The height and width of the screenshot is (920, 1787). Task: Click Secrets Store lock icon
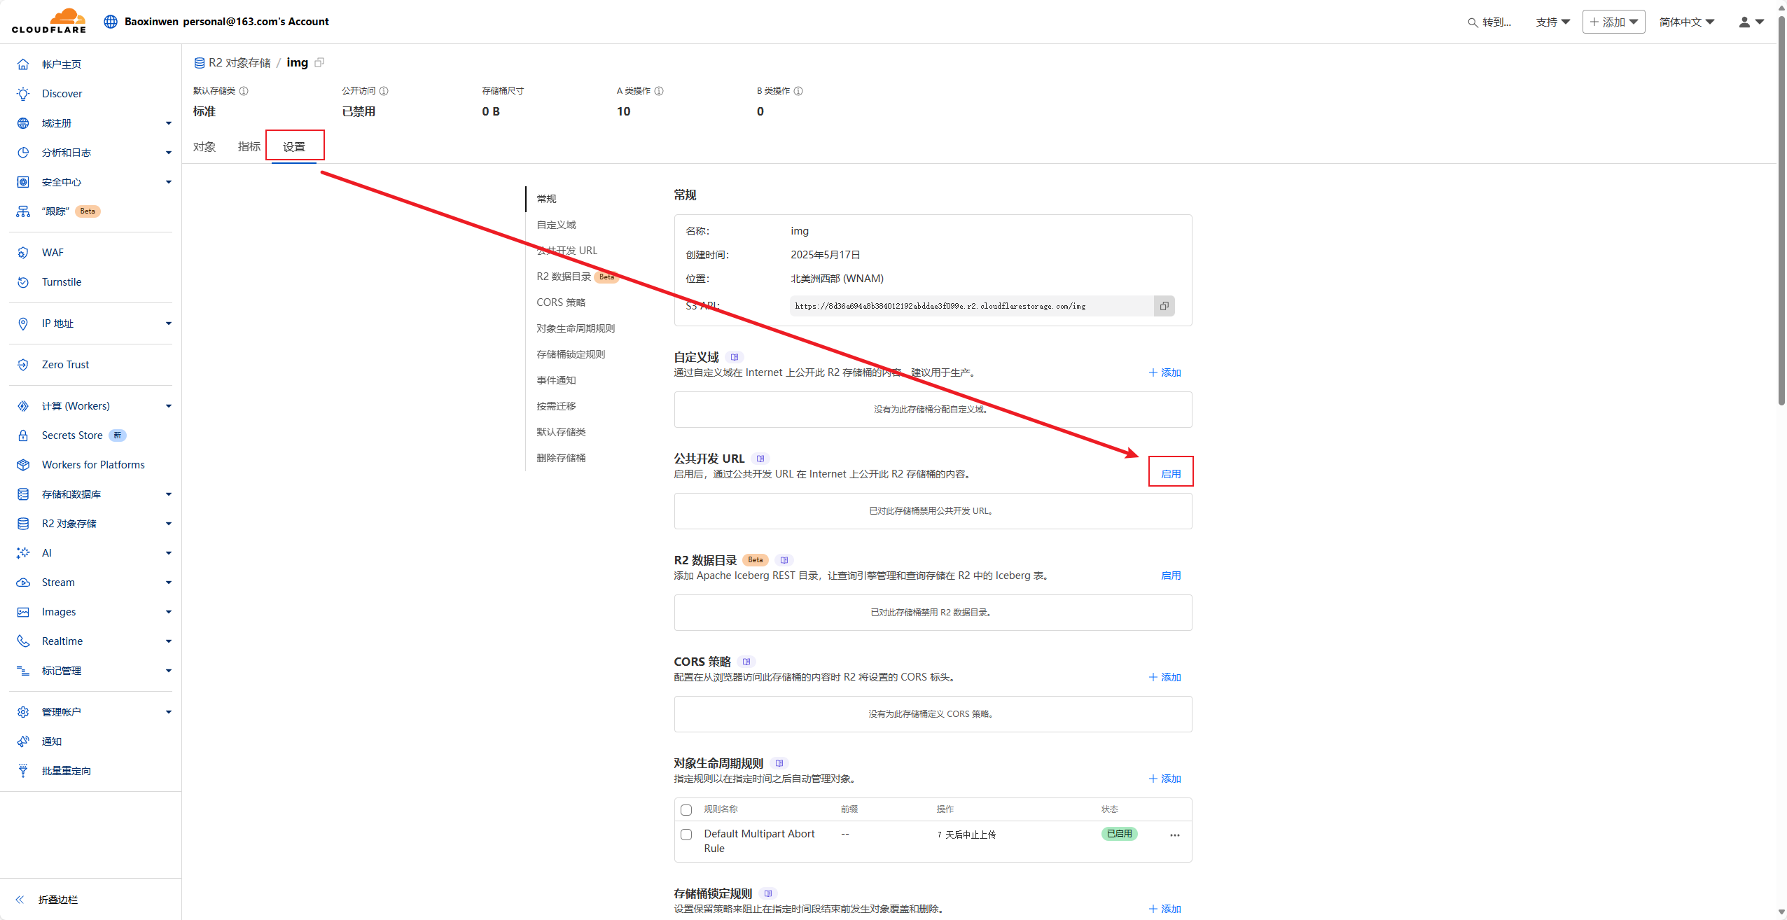pyautogui.click(x=23, y=435)
